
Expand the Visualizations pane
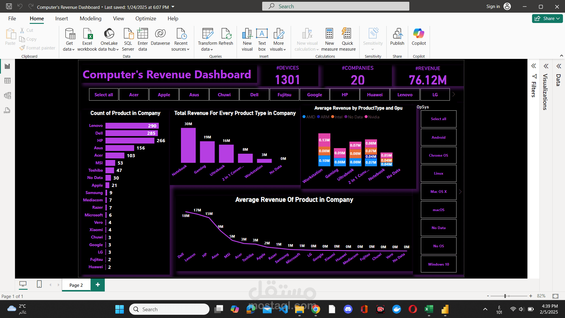546,66
